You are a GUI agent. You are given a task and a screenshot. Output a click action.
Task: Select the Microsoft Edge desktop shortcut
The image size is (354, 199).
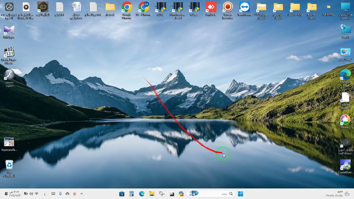coord(345,78)
